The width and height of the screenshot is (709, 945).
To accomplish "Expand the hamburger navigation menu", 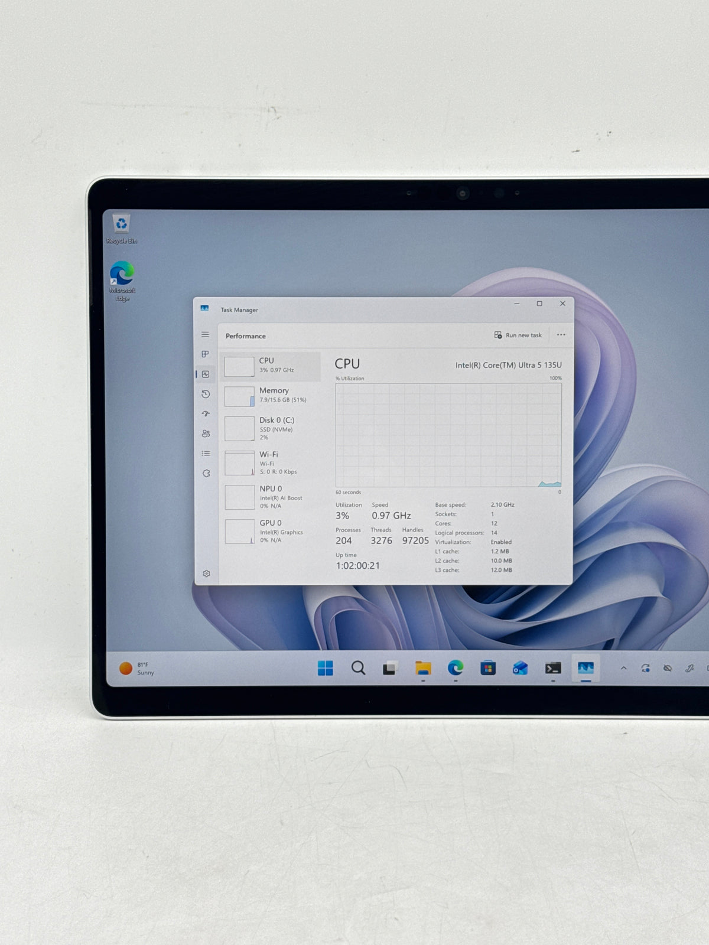I will (x=205, y=334).
